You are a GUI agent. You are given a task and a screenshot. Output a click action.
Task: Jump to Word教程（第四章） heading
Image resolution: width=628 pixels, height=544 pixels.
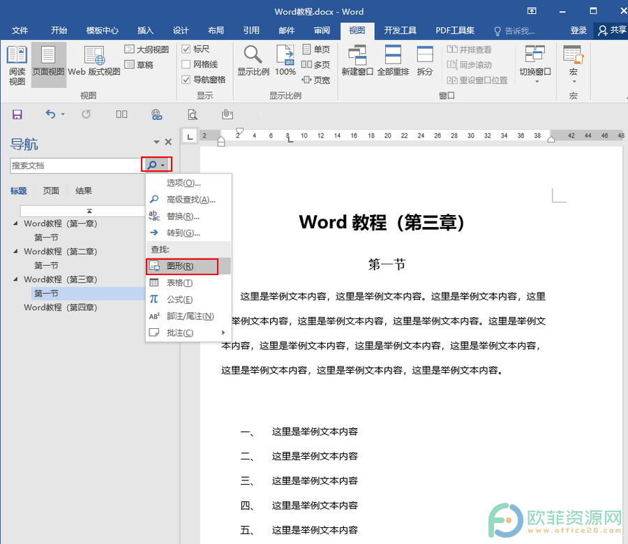click(x=60, y=307)
